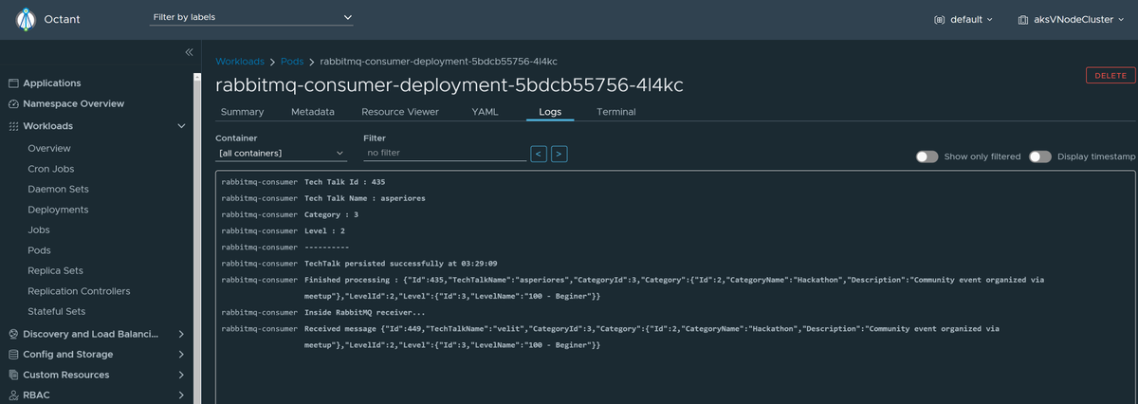Screen dimensions: 1138x404
Task: Click the cluster icon beside aksVNodeCluster
Action: (1023, 19)
